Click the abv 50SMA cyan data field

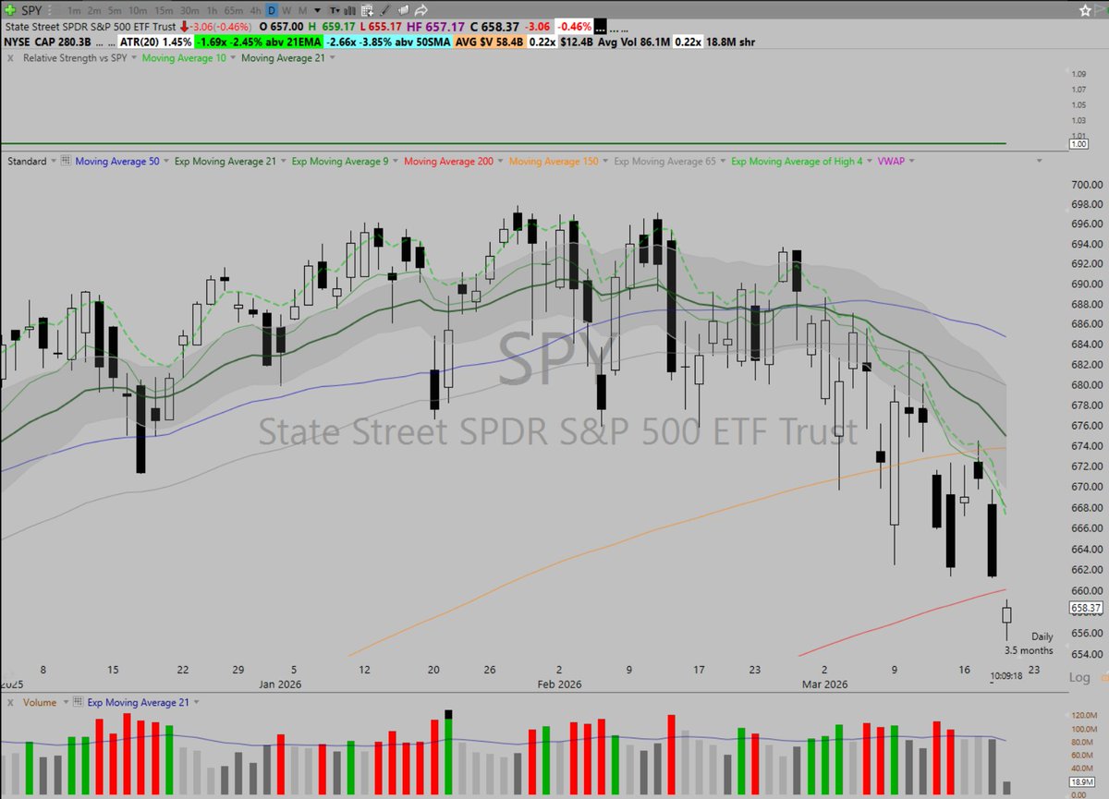pyautogui.click(x=388, y=42)
